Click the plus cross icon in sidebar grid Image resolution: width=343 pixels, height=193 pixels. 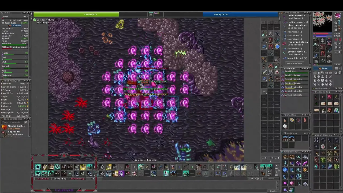point(323,84)
